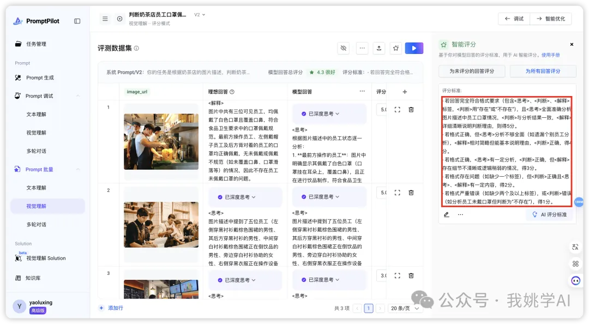This screenshot has height=324, width=589.
Task: Add a new column with plus icon
Action: (x=405, y=92)
